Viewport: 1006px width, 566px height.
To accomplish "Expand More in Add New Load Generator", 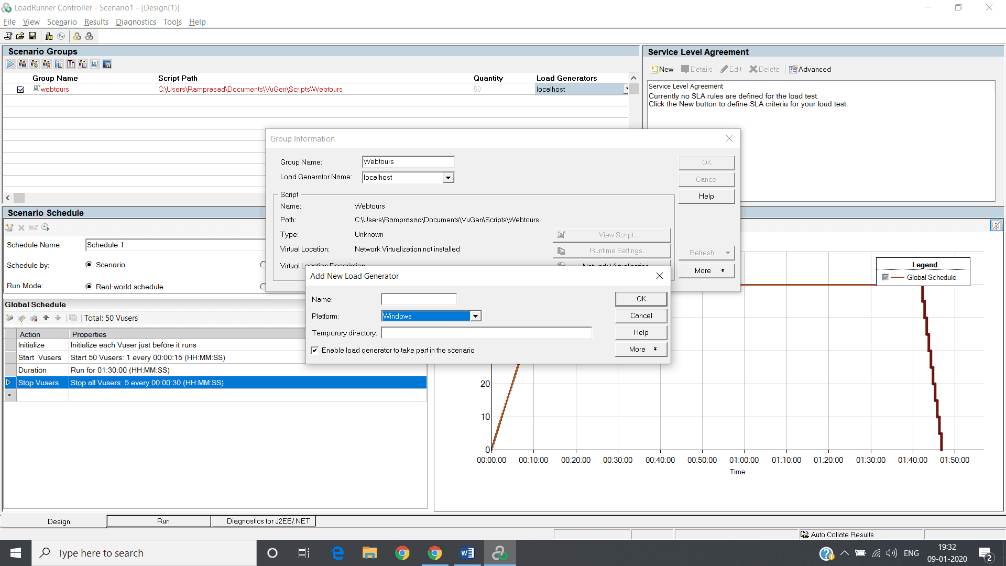I will click(x=641, y=349).
